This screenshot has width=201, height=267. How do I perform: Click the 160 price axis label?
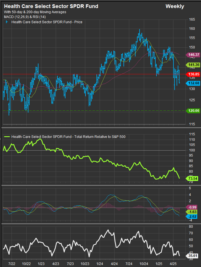(x=192, y=29)
